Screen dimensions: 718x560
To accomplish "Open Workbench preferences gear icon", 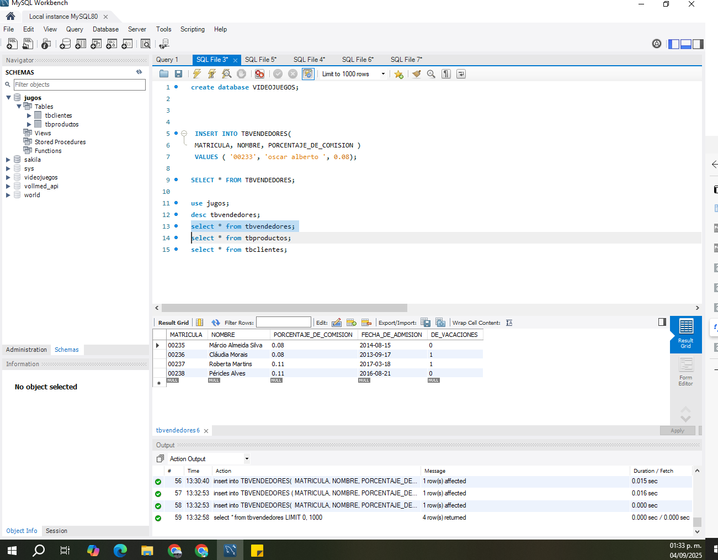I will (657, 44).
